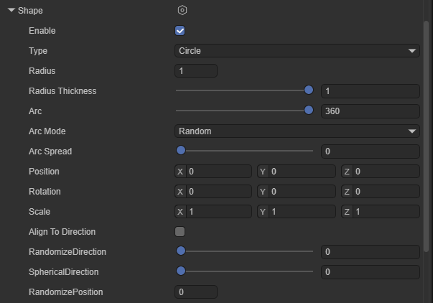Click the RandomizeDirection slider handle

(181, 251)
